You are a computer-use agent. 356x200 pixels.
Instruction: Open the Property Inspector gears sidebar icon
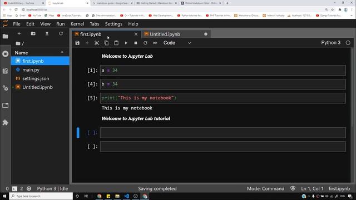coord(5,88)
